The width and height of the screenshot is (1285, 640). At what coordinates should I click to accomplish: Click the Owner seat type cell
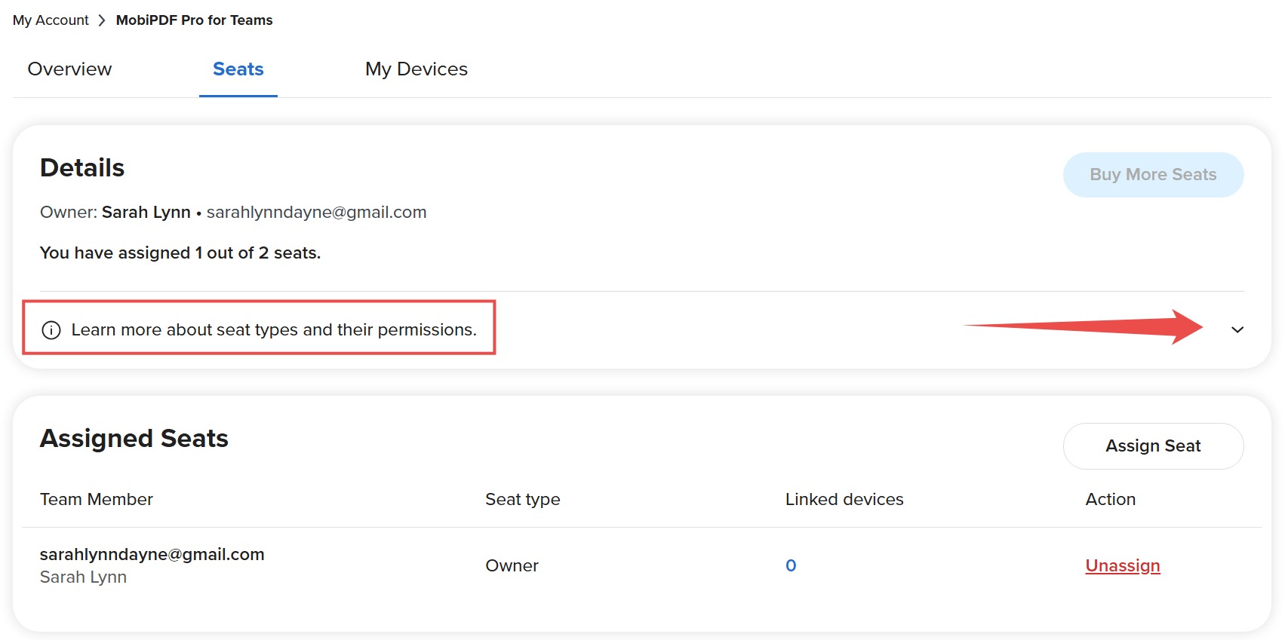[x=512, y=565]
